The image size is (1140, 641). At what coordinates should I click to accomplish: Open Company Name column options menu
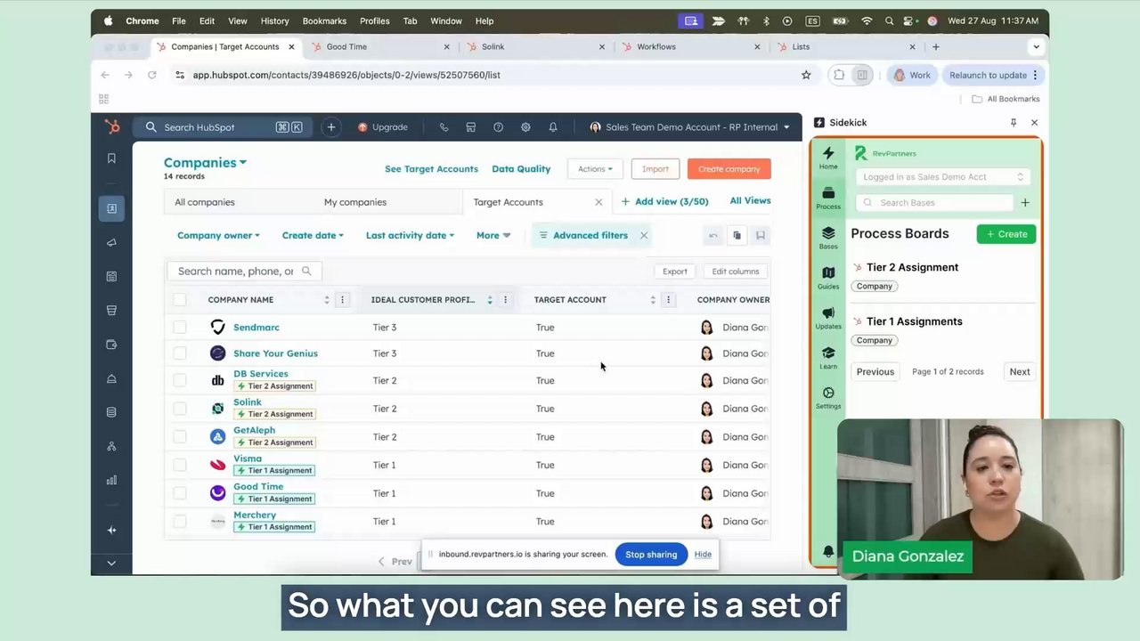click(x=342, y=300)
